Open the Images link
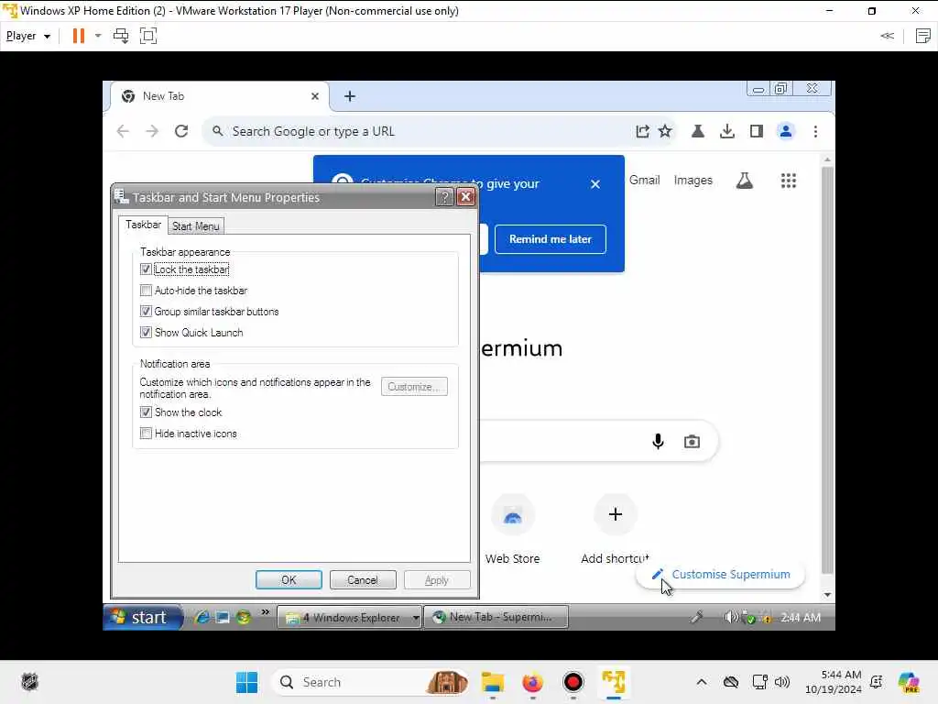 [693, 181]
